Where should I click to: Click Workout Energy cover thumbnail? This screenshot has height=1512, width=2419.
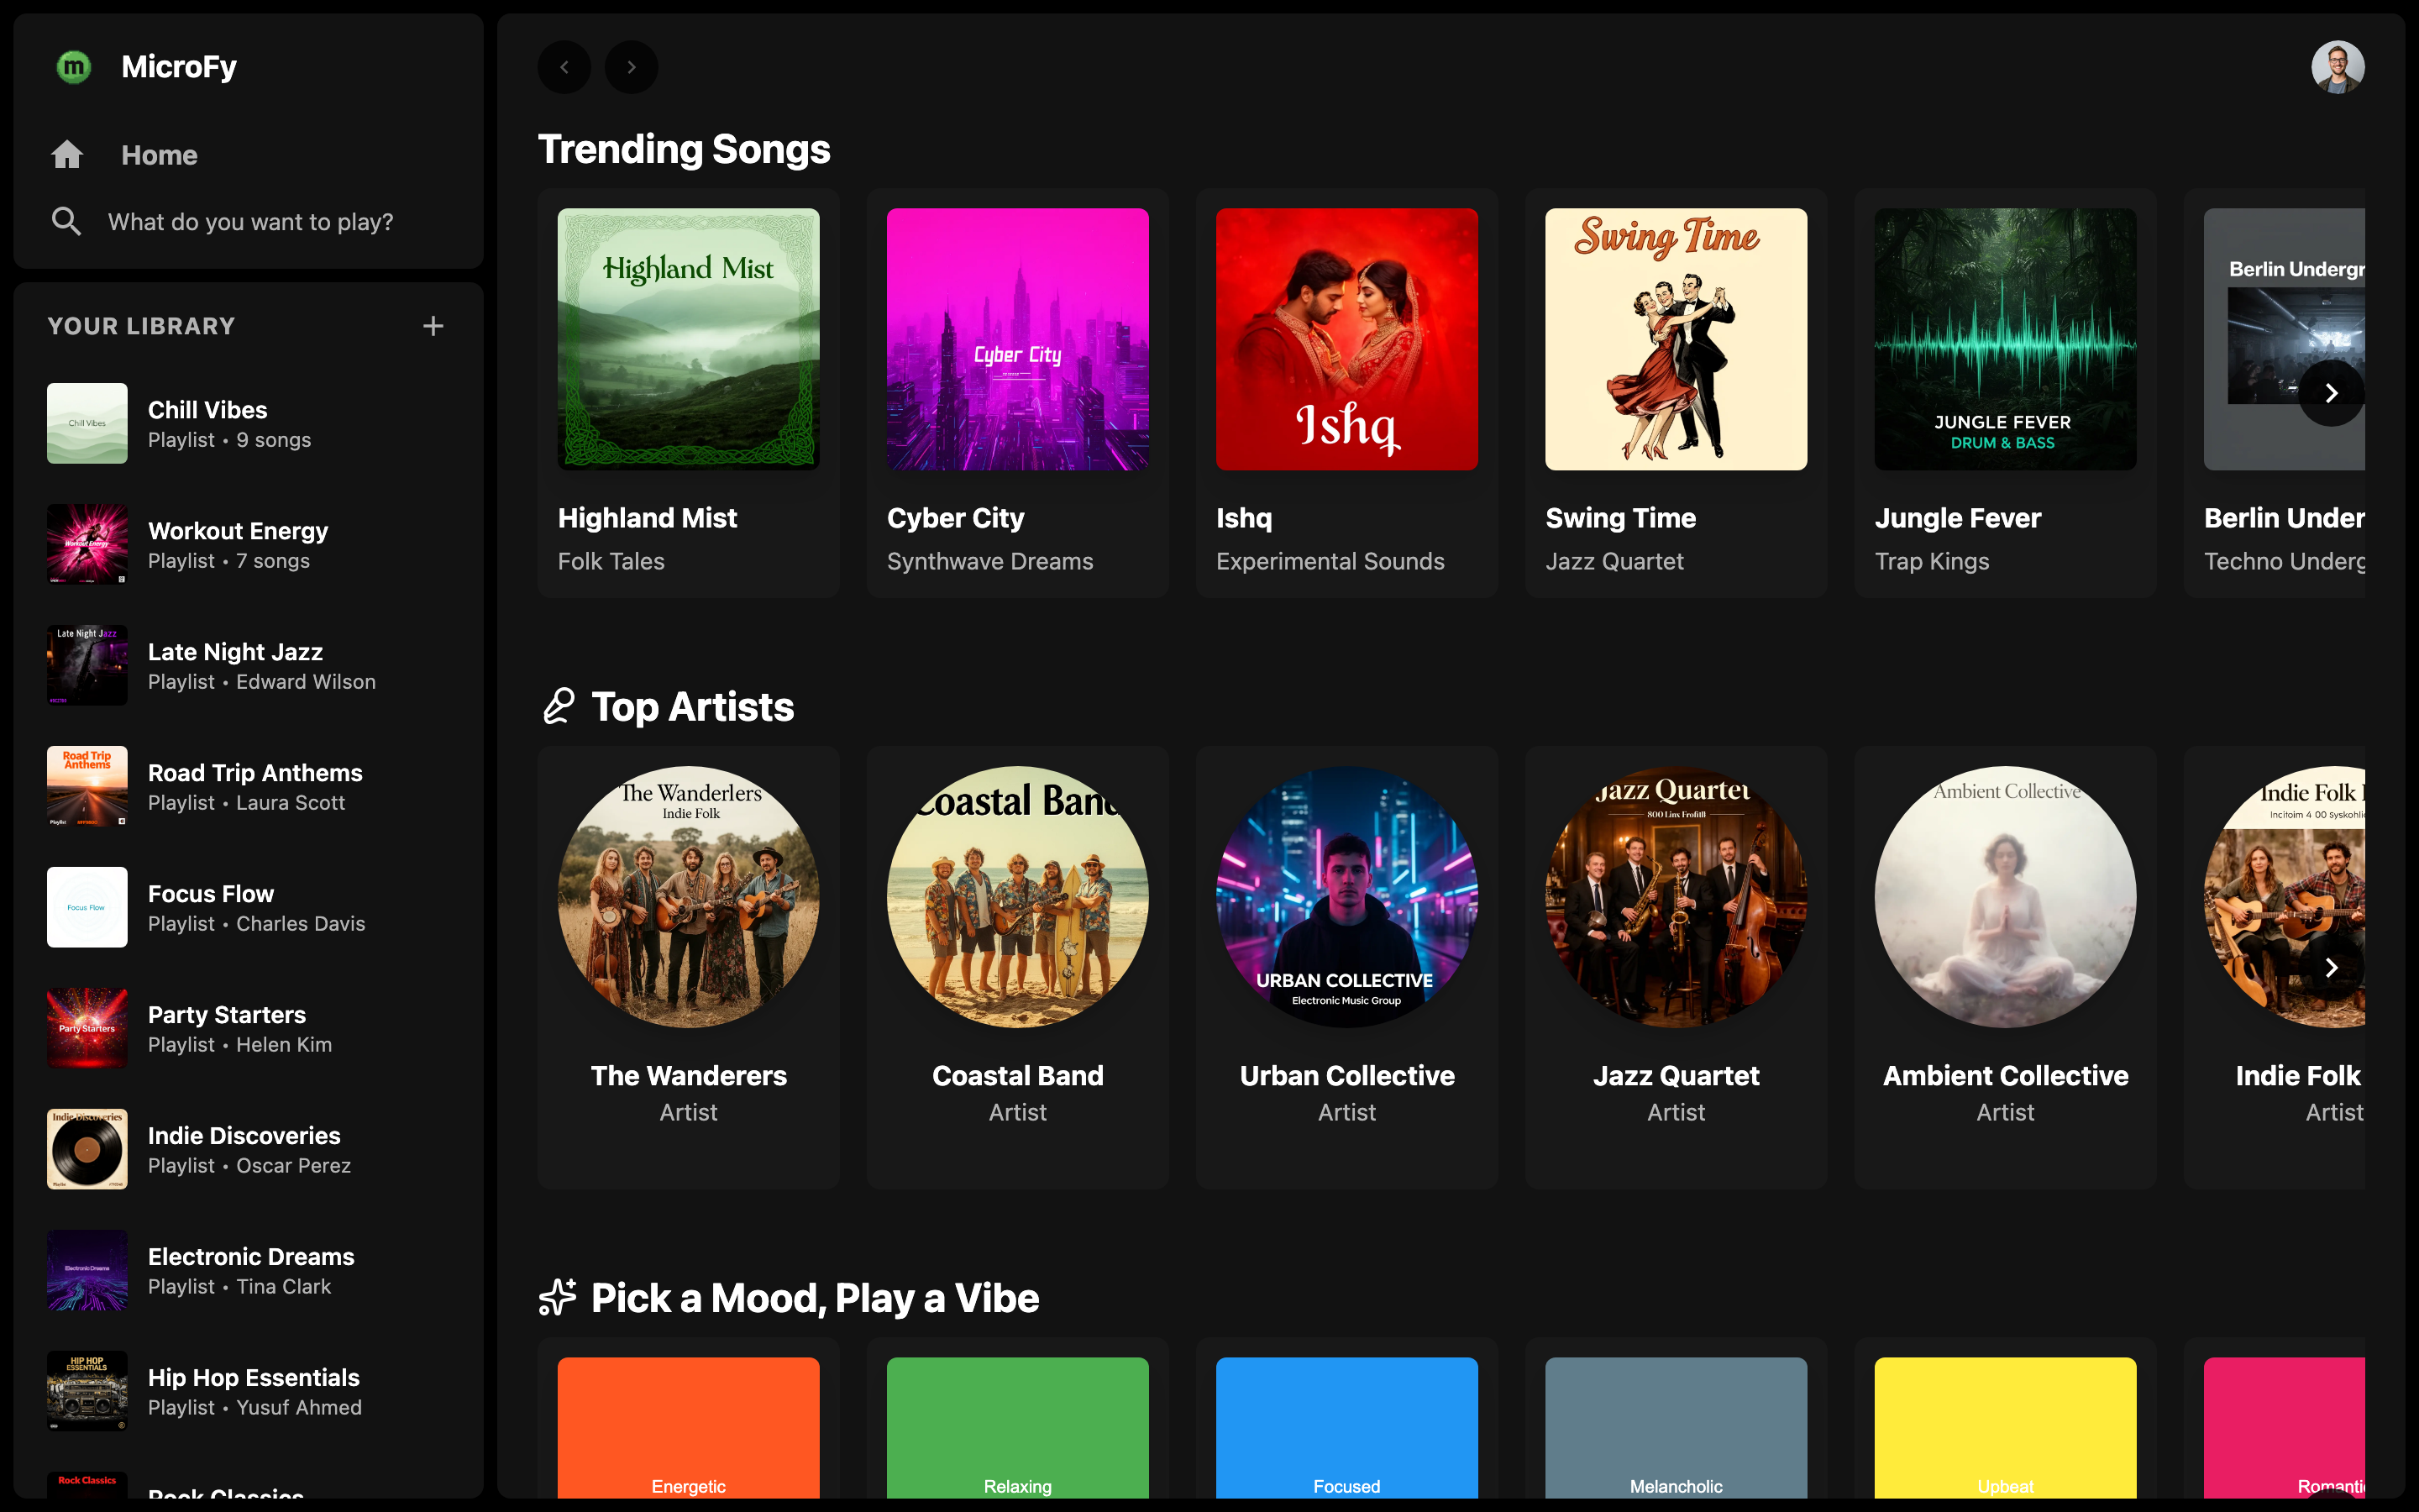click(x=87, y=544)
